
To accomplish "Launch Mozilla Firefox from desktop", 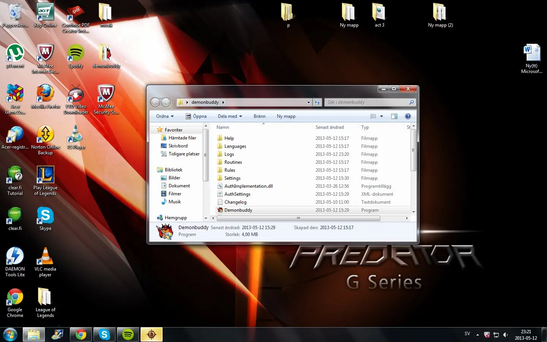I will [x=46, y=97].
